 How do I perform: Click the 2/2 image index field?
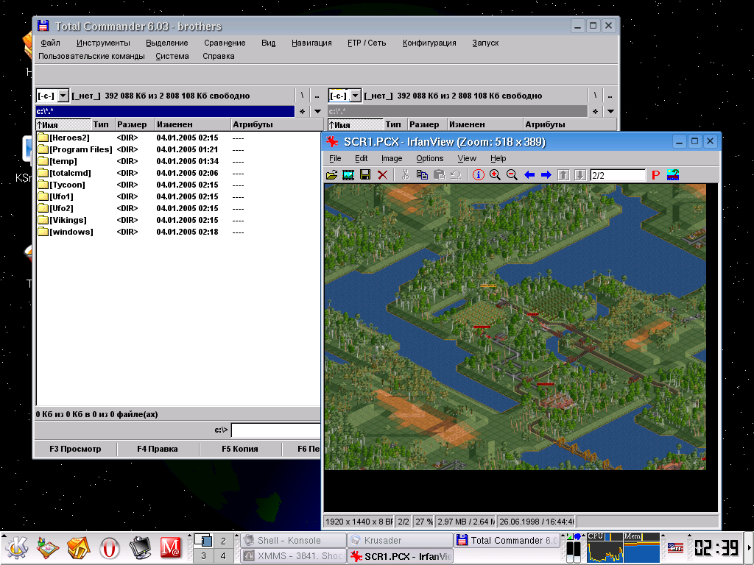pos(618,175)
